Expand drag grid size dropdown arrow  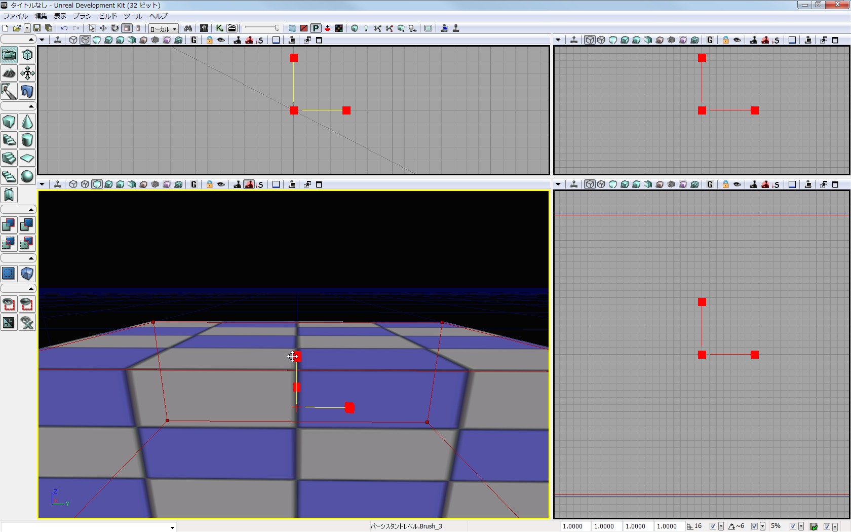[x=721, y=527]
